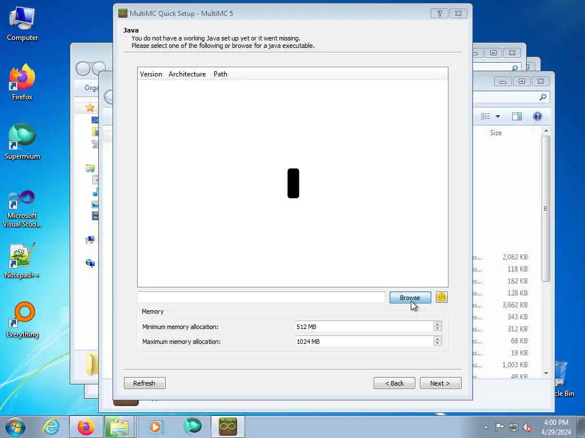The width and height of the screenshot is (585, 438).
Task: Show hidden system tray icons
Action: coord(486,427)
